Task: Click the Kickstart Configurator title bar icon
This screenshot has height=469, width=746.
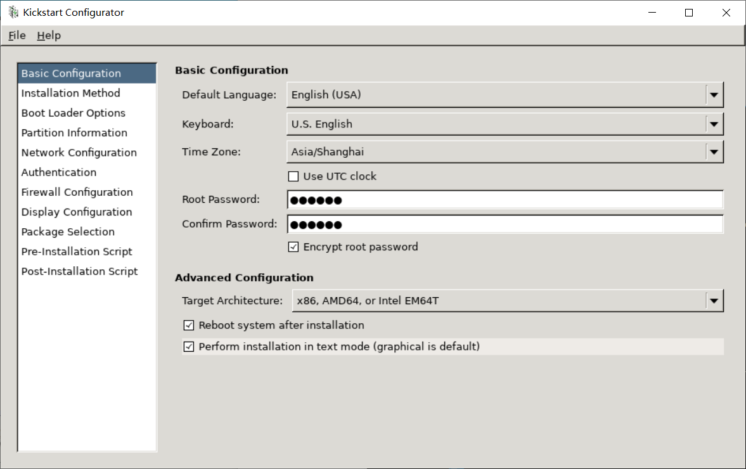Action: [13, 13]
